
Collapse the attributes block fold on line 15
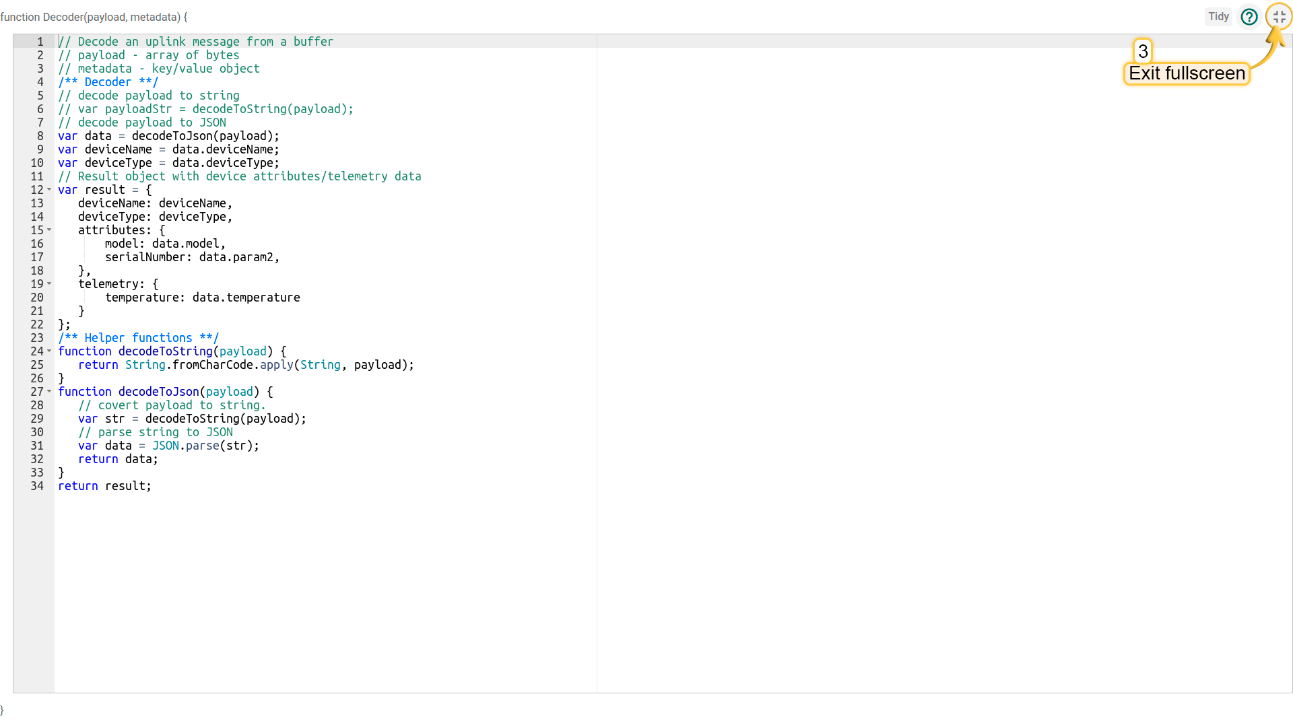(x=49, y=230)
